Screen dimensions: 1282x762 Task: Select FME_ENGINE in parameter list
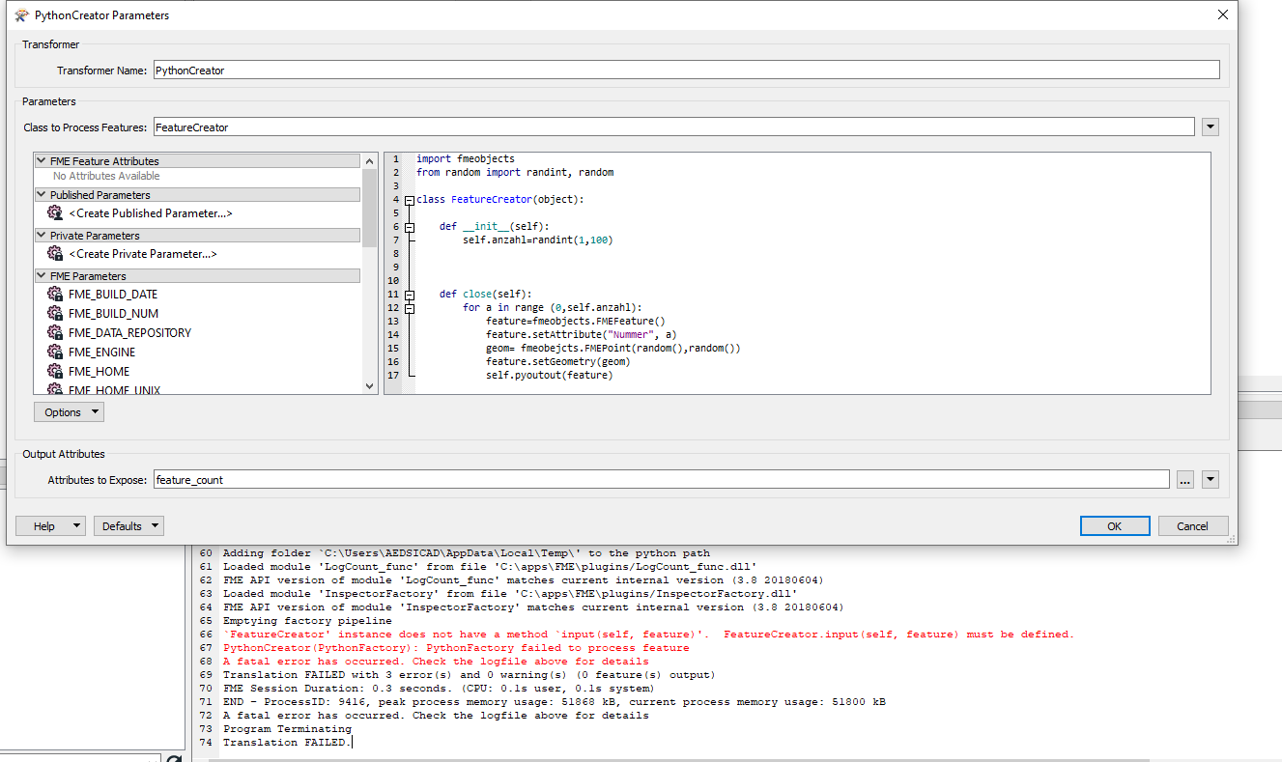click(x=102, y=353)
